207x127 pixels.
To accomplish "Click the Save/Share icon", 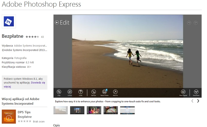I will tap(196, 92).
